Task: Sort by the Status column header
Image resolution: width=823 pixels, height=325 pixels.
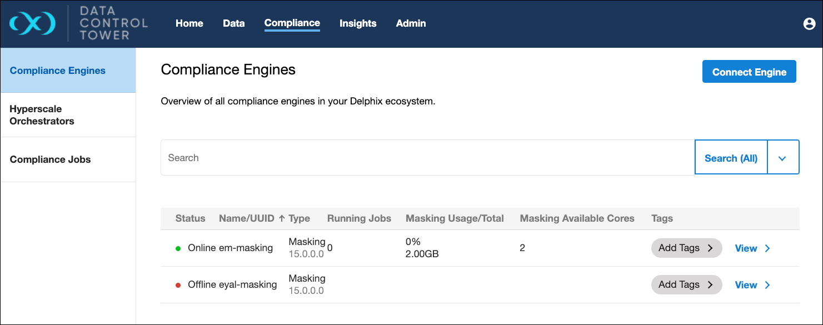Action: (x=190, y=218)
